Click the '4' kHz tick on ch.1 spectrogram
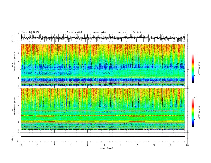Viewport: 211px width, 163px height. click(x=18, y=70)
